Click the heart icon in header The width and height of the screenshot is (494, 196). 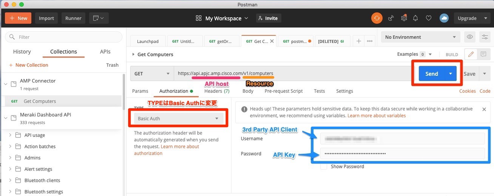[428, 18]
